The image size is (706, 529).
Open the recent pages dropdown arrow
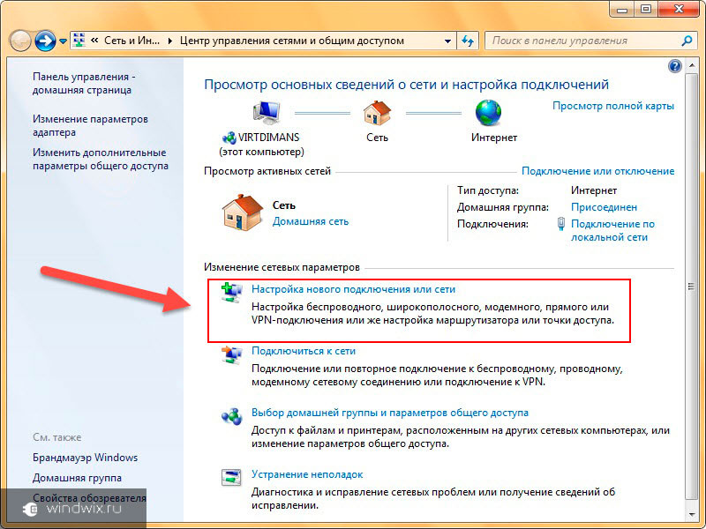tap(64, 41)
